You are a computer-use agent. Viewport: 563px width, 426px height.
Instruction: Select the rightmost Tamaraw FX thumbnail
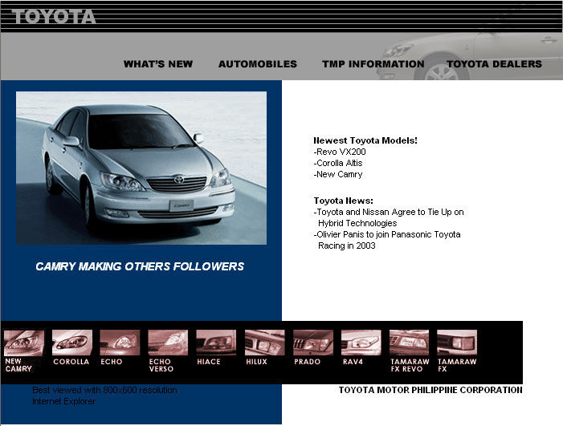tap(457, 343)
